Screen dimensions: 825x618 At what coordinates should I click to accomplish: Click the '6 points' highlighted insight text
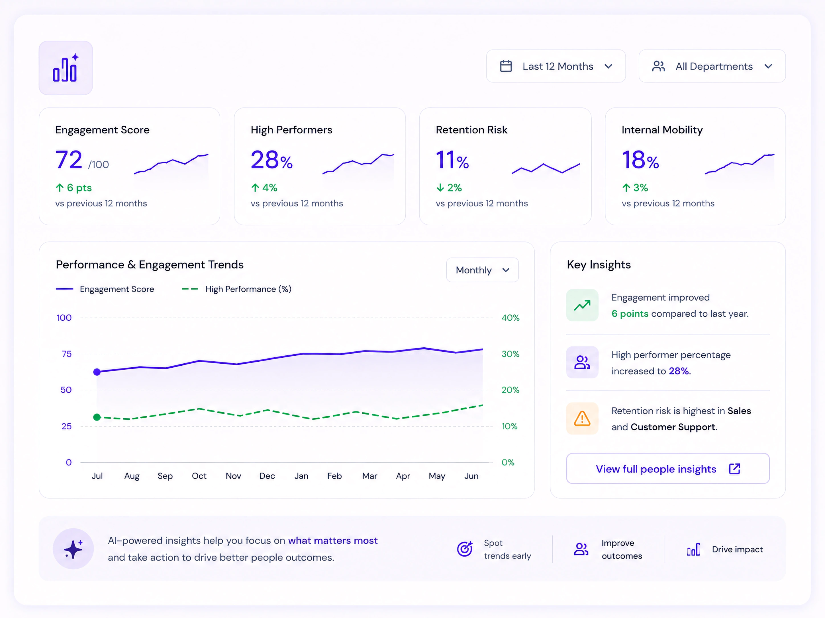(630, 314)
